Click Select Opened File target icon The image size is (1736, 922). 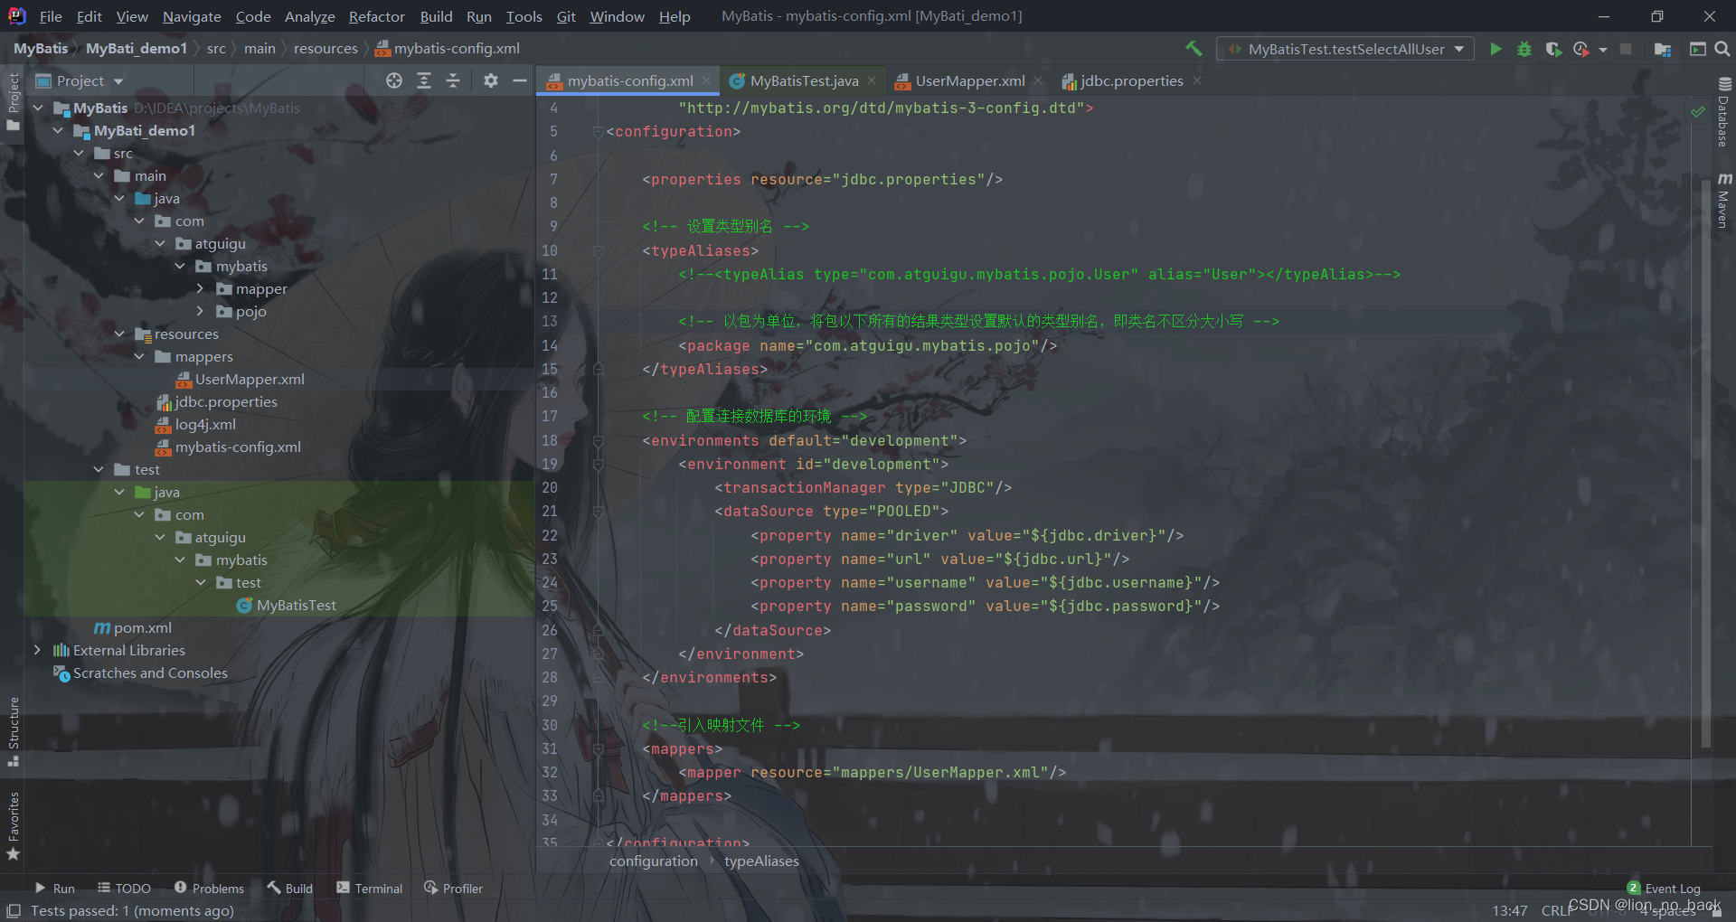394,80
